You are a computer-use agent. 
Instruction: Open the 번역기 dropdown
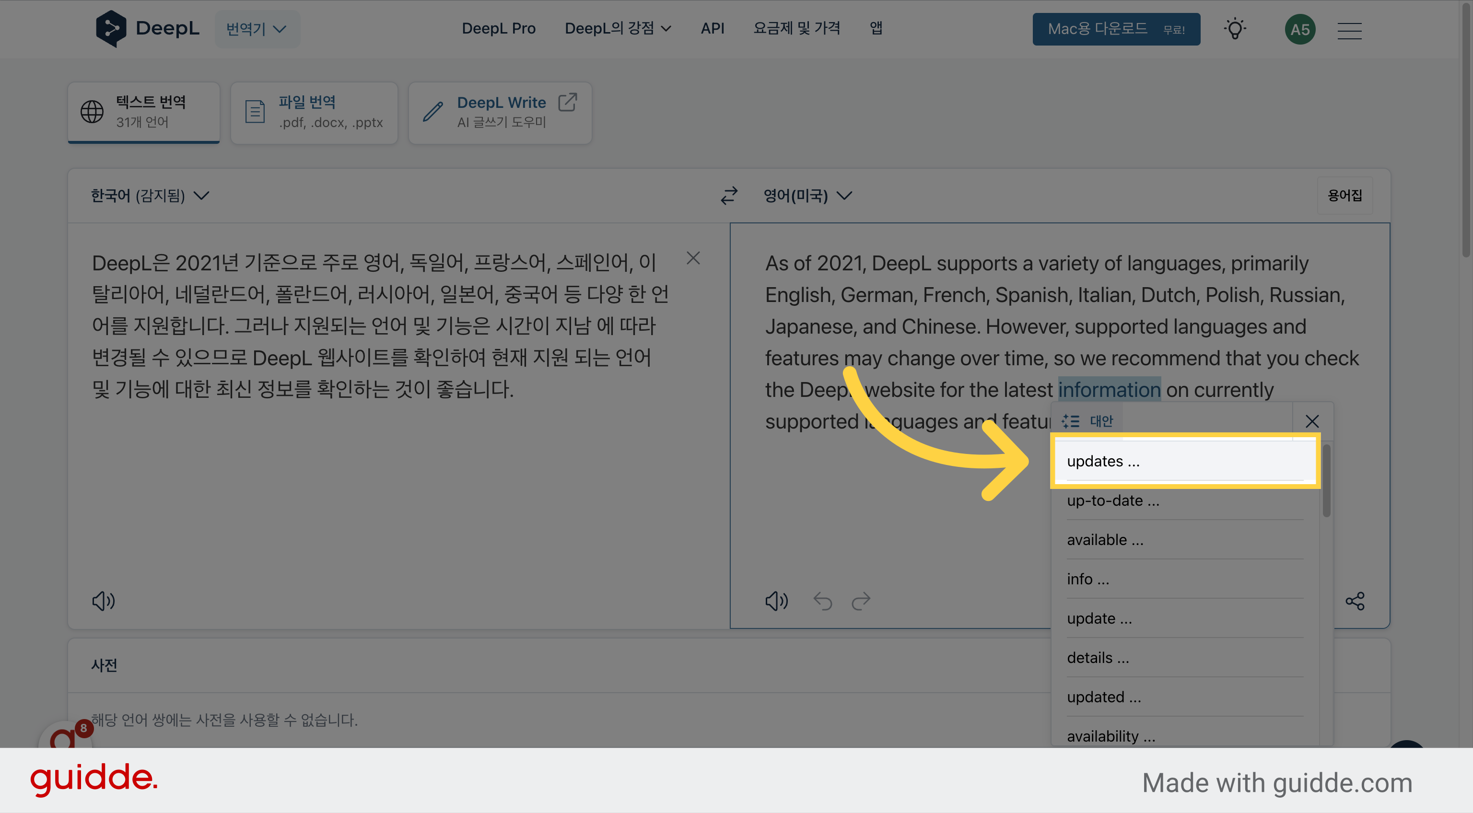(x=257, y=29)
